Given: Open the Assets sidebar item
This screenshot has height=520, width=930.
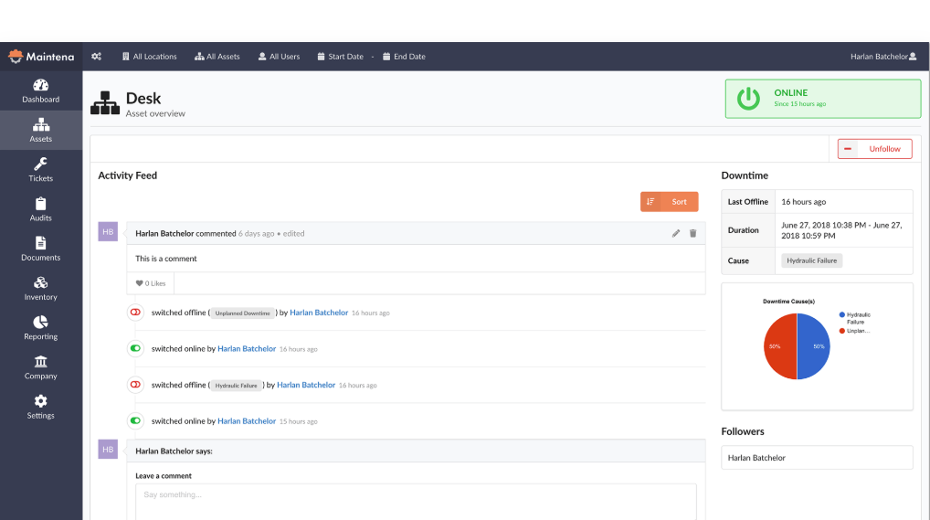Looking at the screenshot, I should click(x=41, y=130).
